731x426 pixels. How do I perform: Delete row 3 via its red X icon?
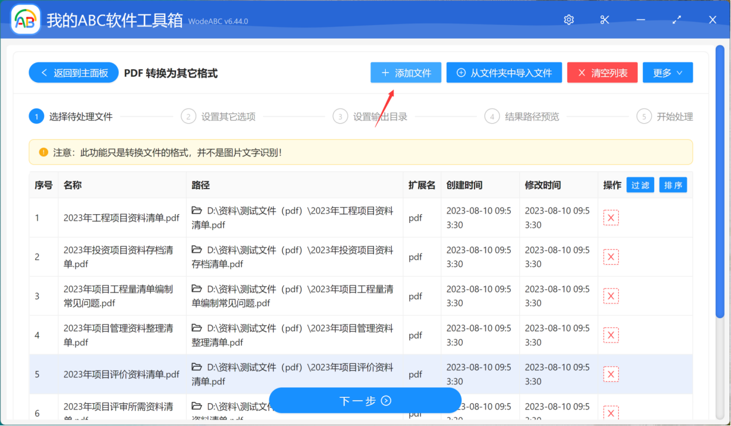611,296
